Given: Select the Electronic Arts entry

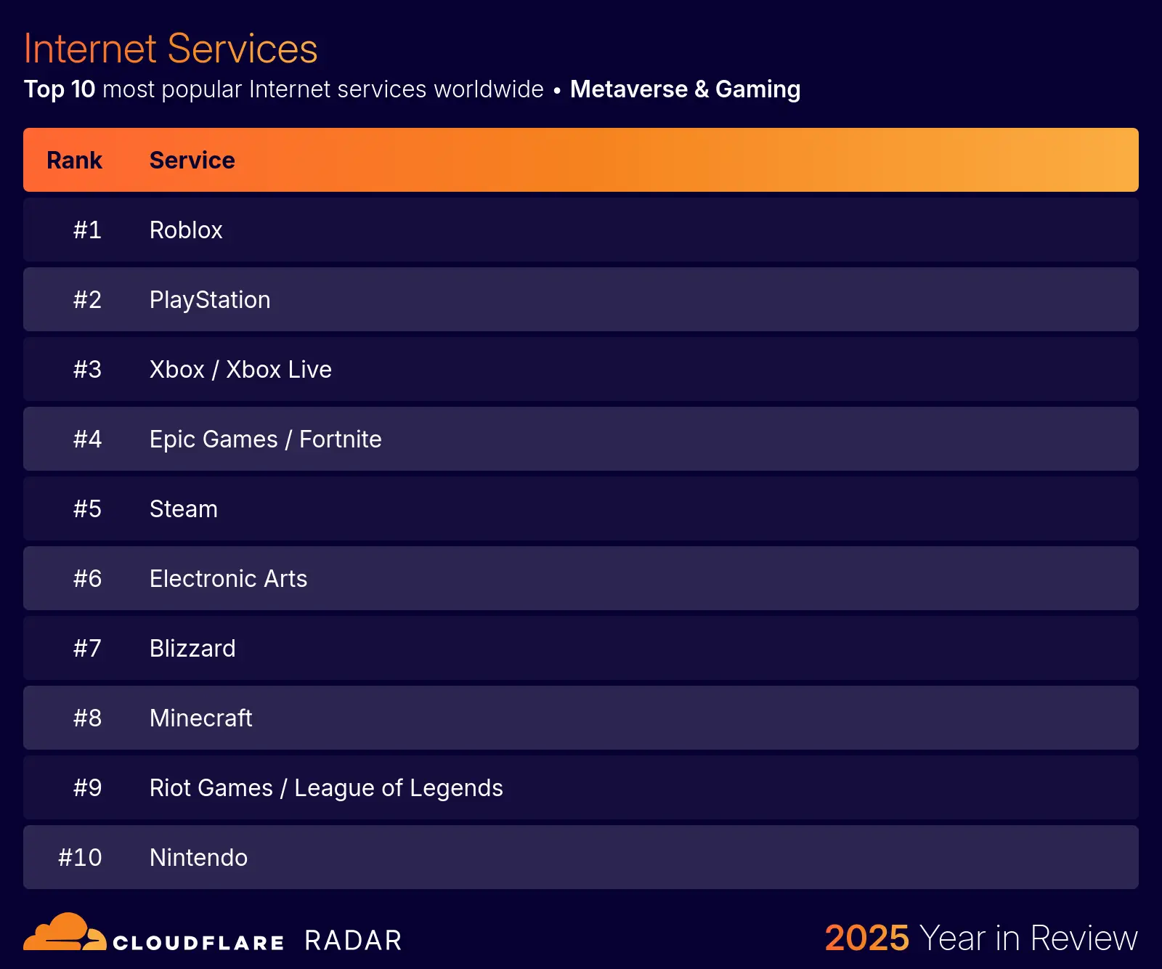Looking at the screenshot, I should [x=228, y=579].
